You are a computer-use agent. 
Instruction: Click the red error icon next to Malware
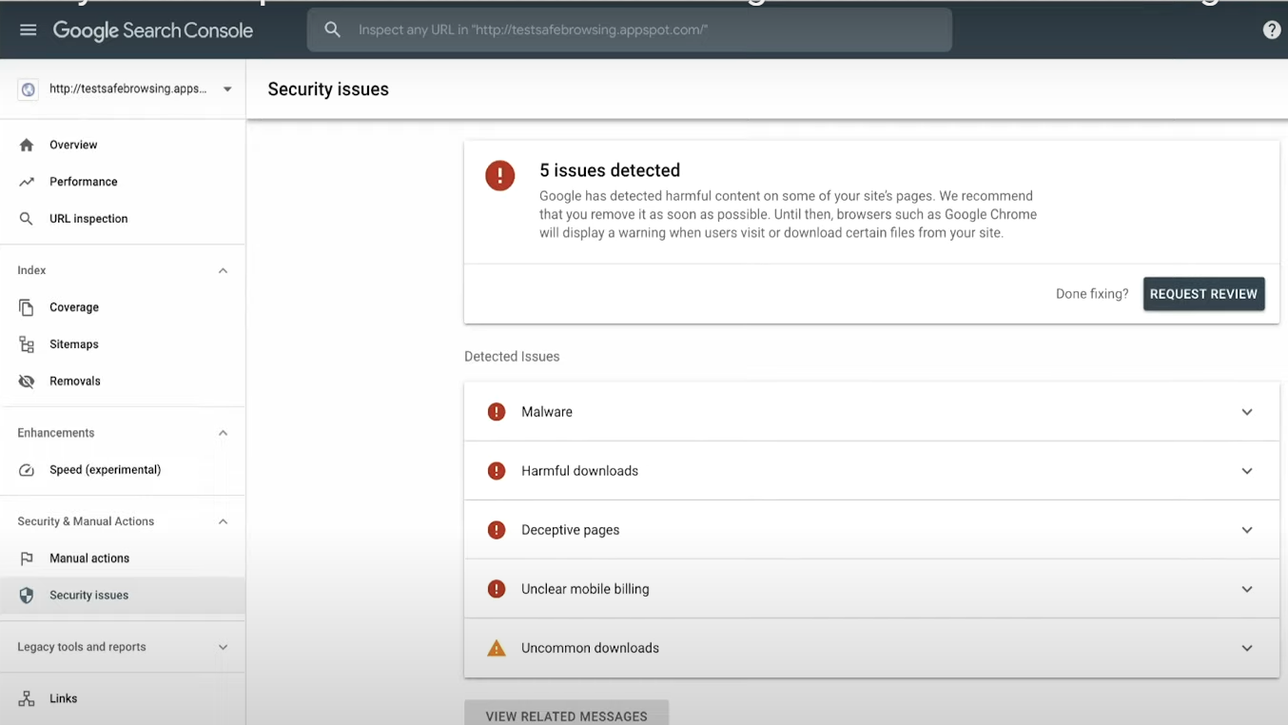coord(497,412)
